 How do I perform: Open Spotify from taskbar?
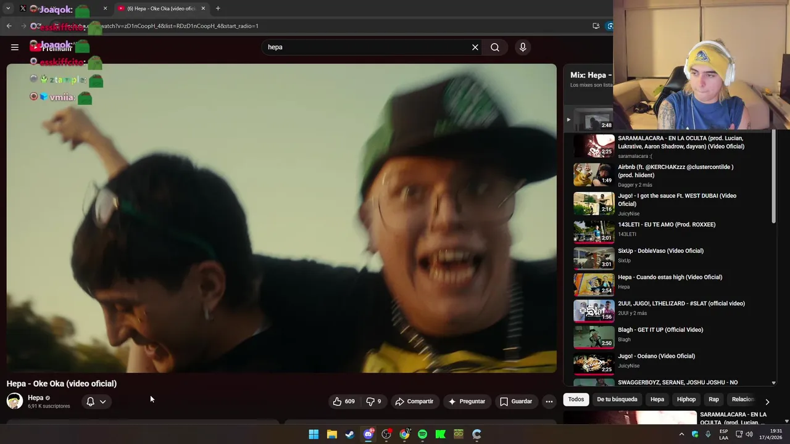pos(422,434)
